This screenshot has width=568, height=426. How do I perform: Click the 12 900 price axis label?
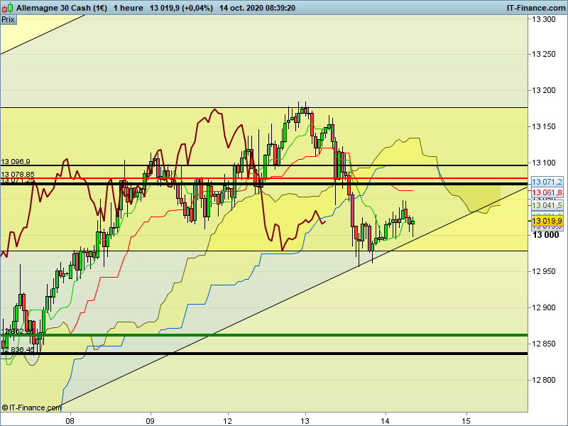[x=543, y=307]
